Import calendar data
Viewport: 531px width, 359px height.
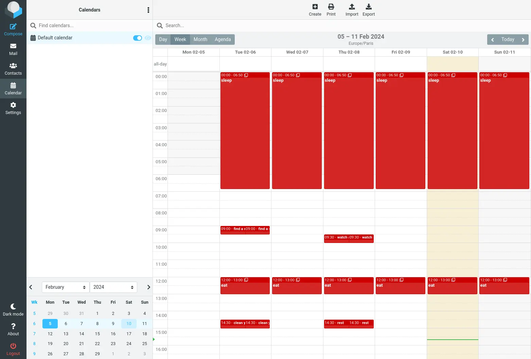click(x=352, y=9)
